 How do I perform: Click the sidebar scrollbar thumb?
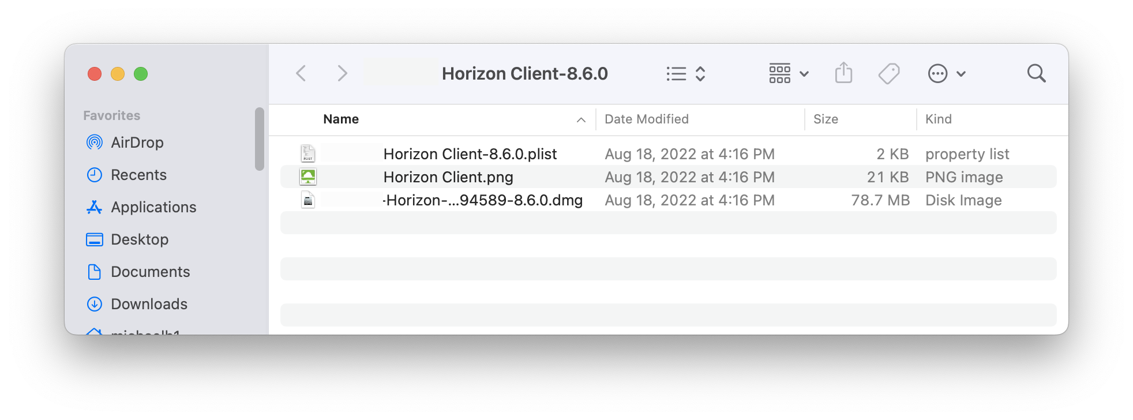click(260, 139)
